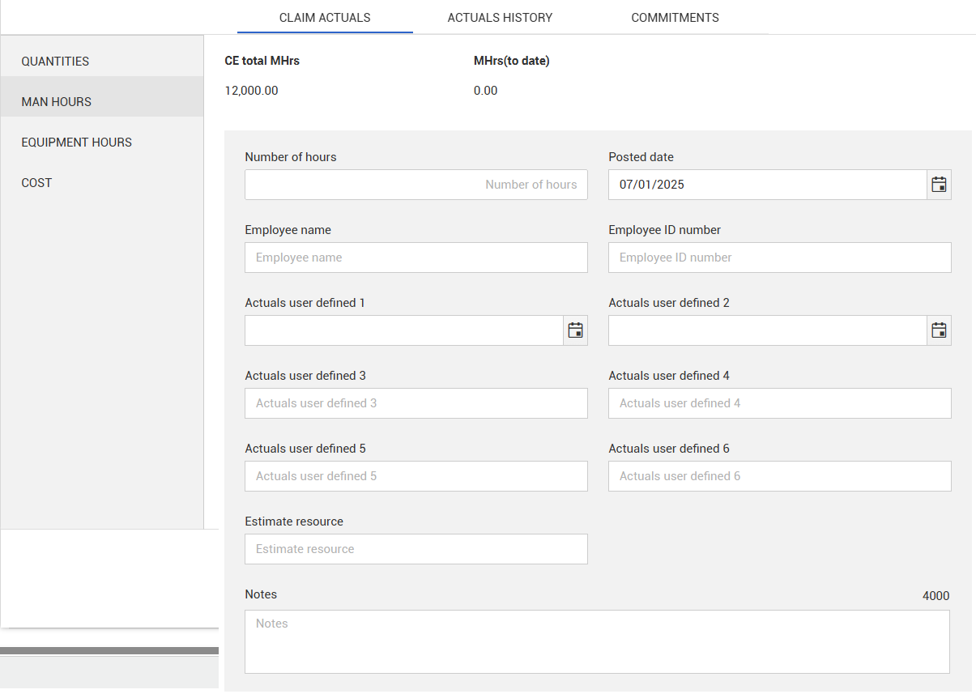Click the Actuals user defined 5 field
This screenshot has width=976, height=694.
pos(416,476)
